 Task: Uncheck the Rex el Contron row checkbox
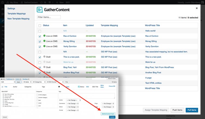(x=40, y=36)
